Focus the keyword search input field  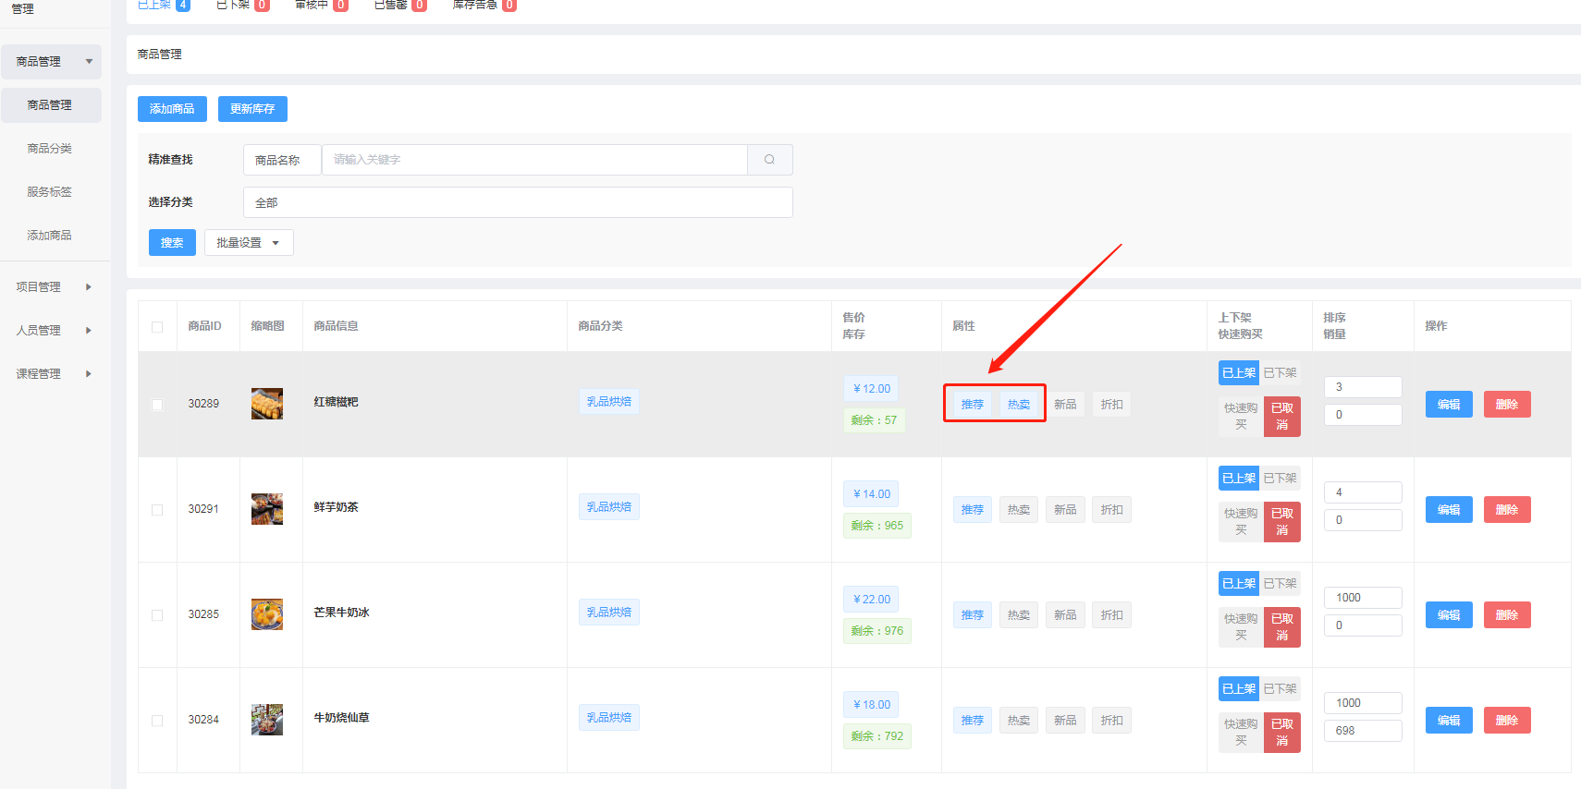point(534,160)
